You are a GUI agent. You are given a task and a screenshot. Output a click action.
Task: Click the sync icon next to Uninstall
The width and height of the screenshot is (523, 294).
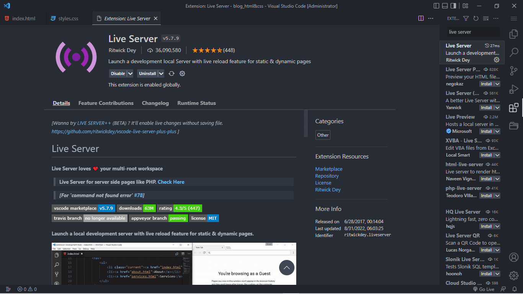tap(172, 73)
